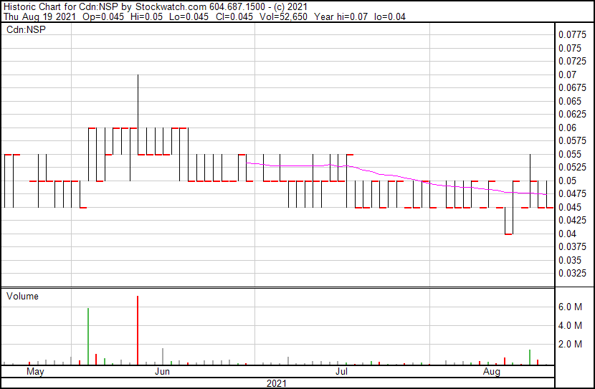This screenshot has height=389, width=595.
Task: Click the 0.05 price axis label
Action: [567, 181]
